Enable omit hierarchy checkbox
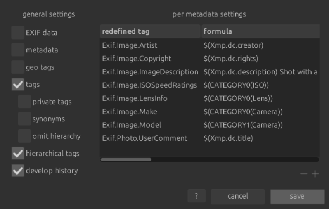The width and height of the screenshot is (329, 209). tap(25, 136)
